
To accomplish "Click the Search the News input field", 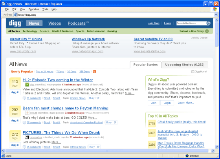I will 191,23.
